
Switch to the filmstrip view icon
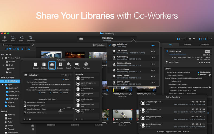190,39
